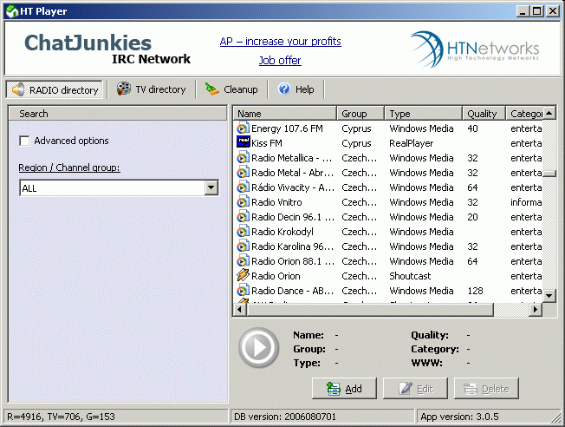Viewport: 565px width, 427px height.
Task: Click the 'R=4916, TV=706, G=153' status text
Action: 61,417
